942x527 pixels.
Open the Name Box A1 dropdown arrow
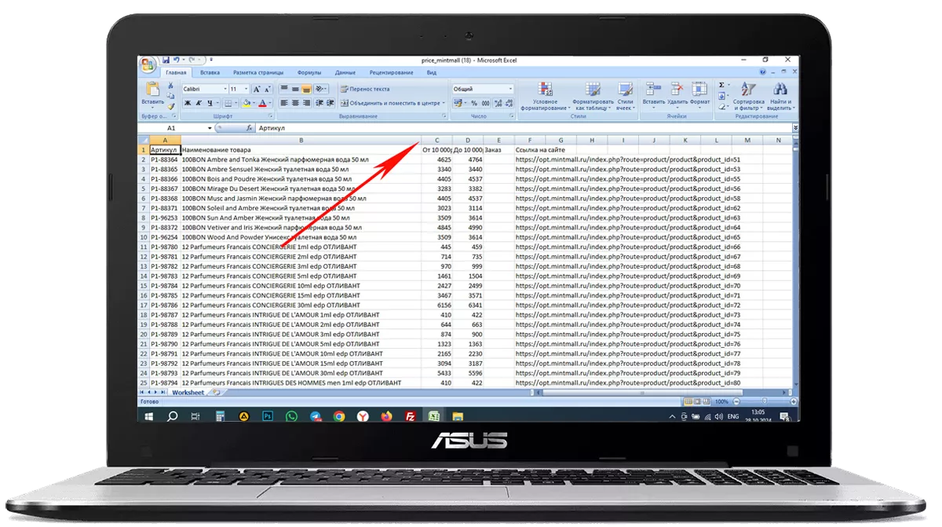(210, 128)
